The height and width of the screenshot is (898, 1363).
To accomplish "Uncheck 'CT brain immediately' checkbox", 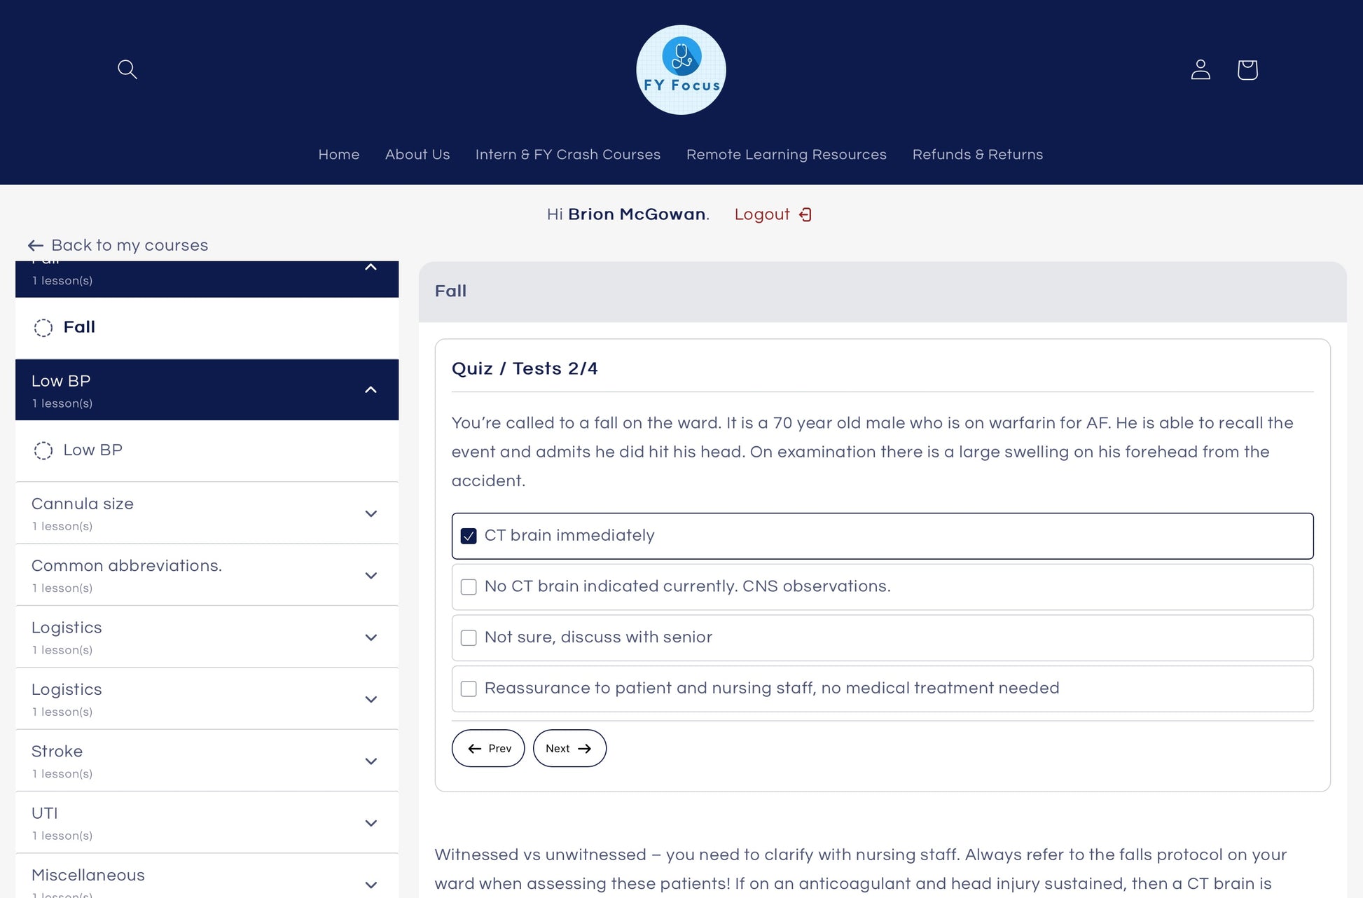I will 469,536.
